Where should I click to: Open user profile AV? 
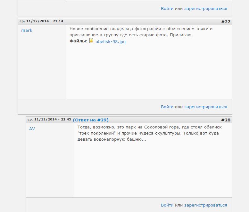(32, 128)
